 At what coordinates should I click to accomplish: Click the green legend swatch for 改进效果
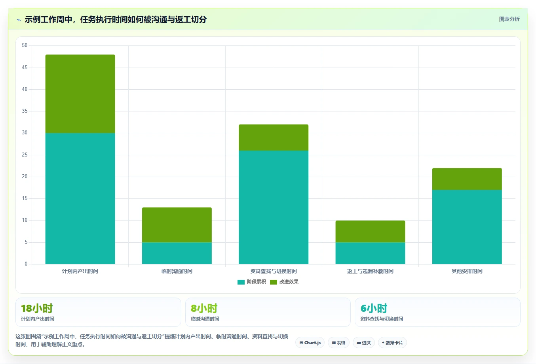(x=274, y=282)
